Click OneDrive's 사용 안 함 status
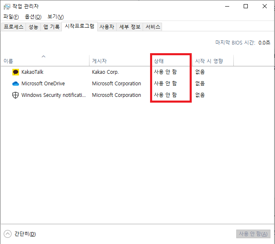The image size is (275, 244). point(165,83)
